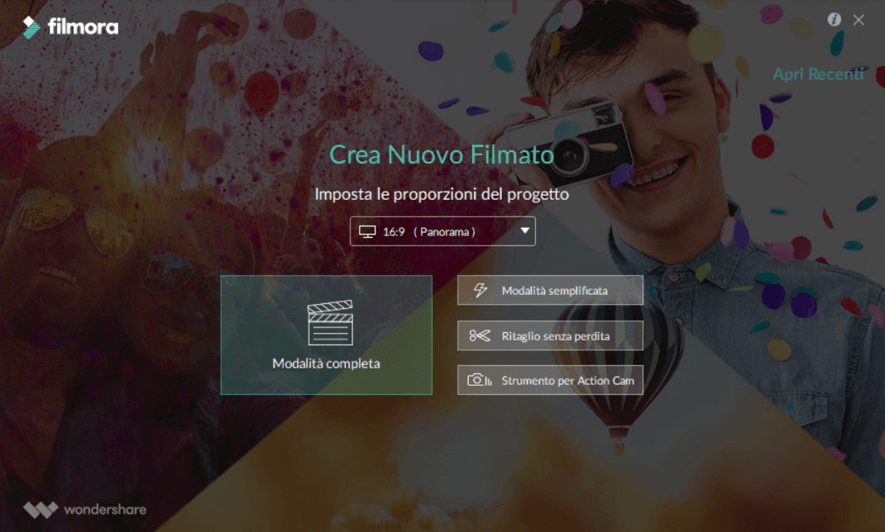Open the Apri Recenti link
885x532 pixels.
[x=818, y=74]
